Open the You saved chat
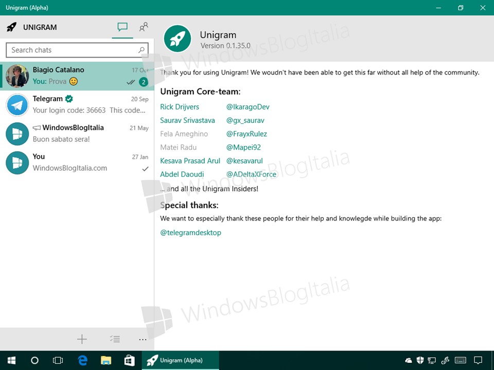494x370 pixels. [x=77, y=163]
